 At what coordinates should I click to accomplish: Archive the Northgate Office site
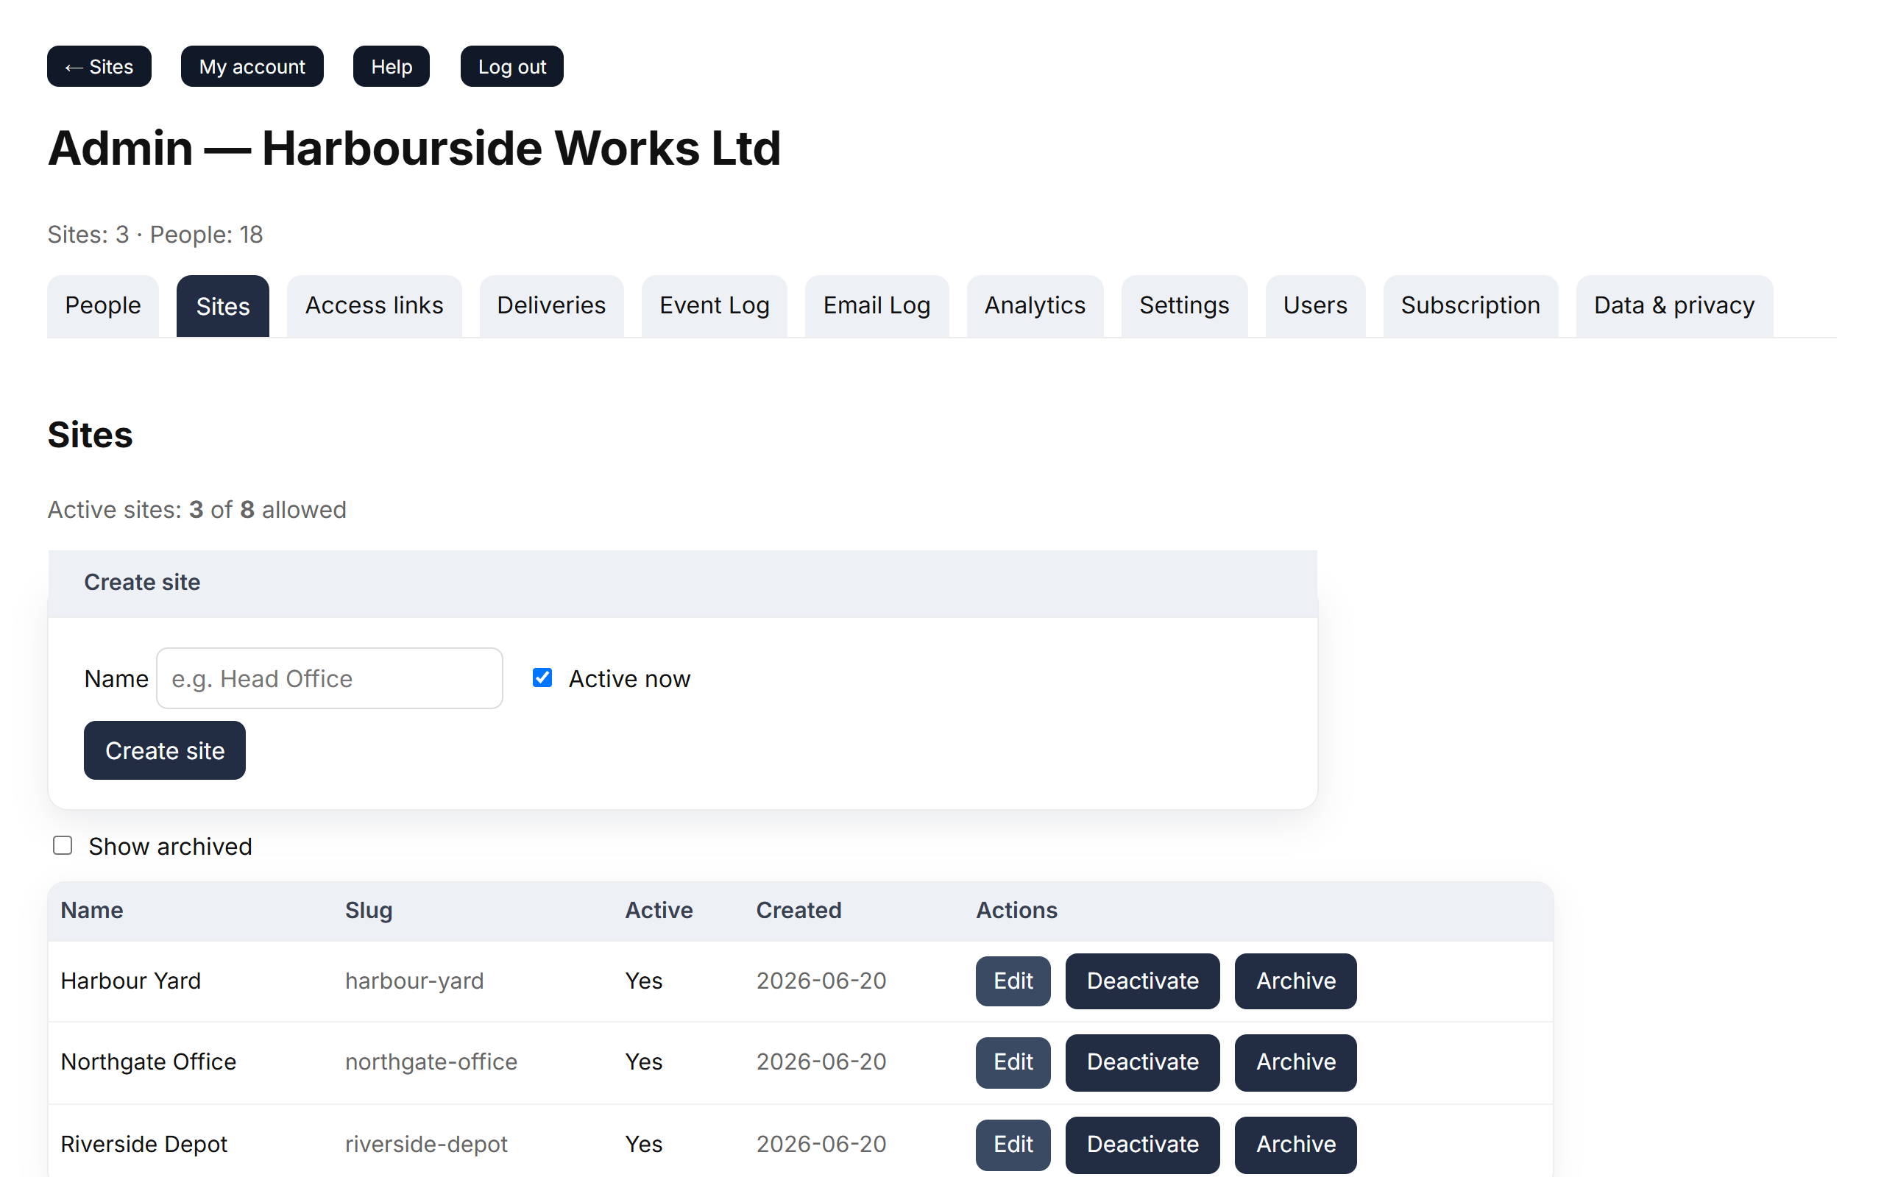coord(1295,1062)
